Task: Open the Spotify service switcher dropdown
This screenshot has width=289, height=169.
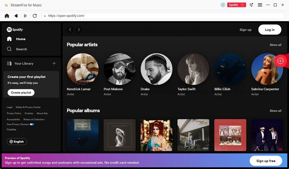Action: 236,5
